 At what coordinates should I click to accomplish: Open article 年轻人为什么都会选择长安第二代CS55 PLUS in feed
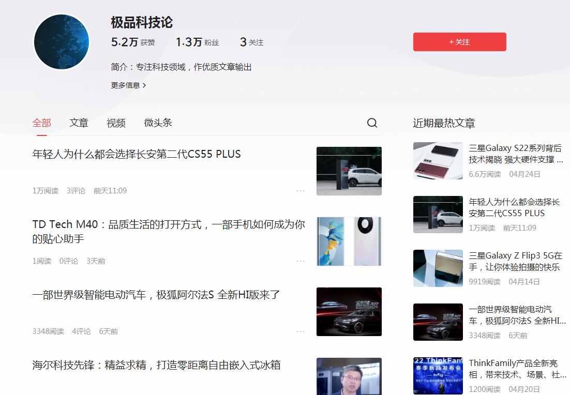coord(137,154)
